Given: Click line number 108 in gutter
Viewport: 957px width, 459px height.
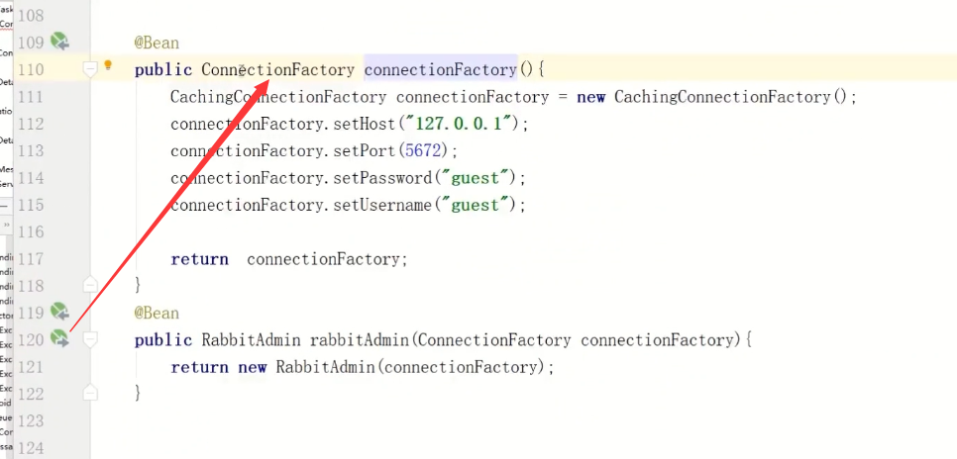Looking at the screenshot, I should tap(31, 15).
